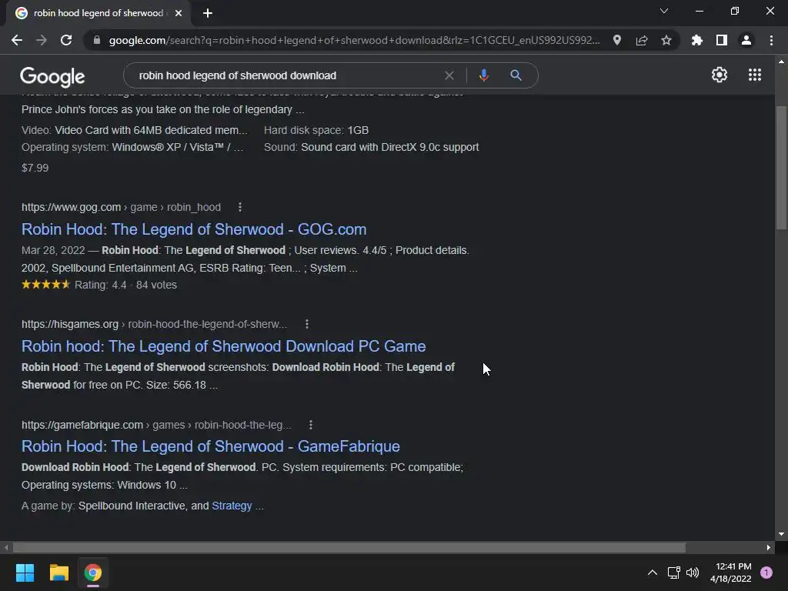Click the browser forward arrow
Image resolution: width=788 pixels, height=591 pixels.
[42, 40]
